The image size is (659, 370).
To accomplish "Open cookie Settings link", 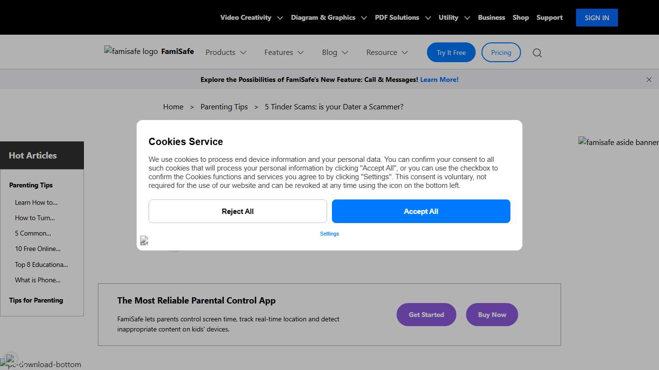I will pyautogui.click(x=329, y=234).
